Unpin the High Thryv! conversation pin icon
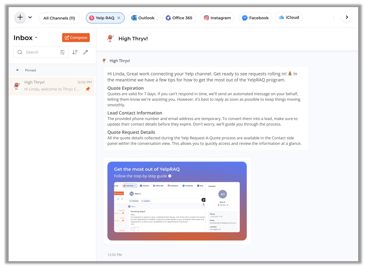 (88, 89)
